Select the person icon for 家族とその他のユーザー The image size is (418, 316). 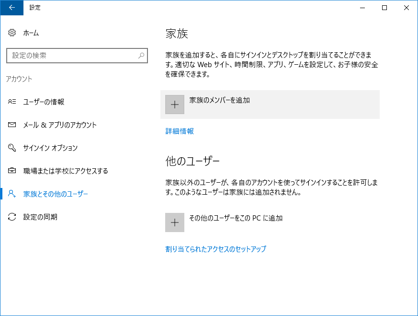(11, 194)
